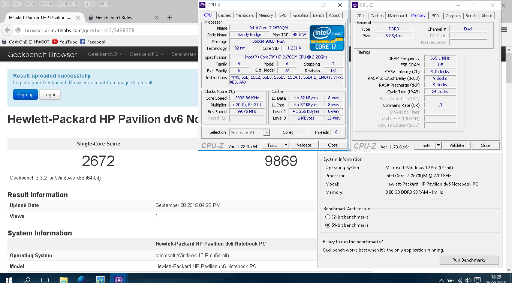Open Bench tab in left CPU-Z window

point(319,15)
